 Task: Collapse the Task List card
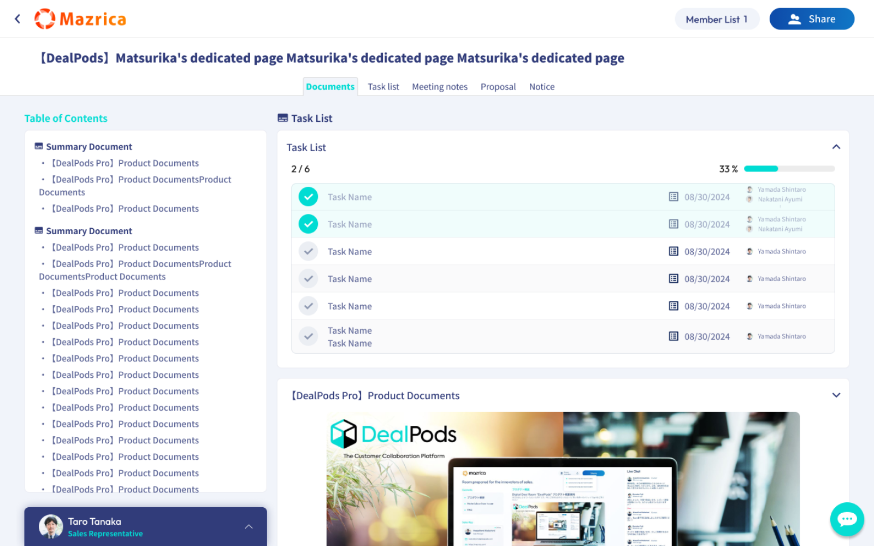[836, 147]
